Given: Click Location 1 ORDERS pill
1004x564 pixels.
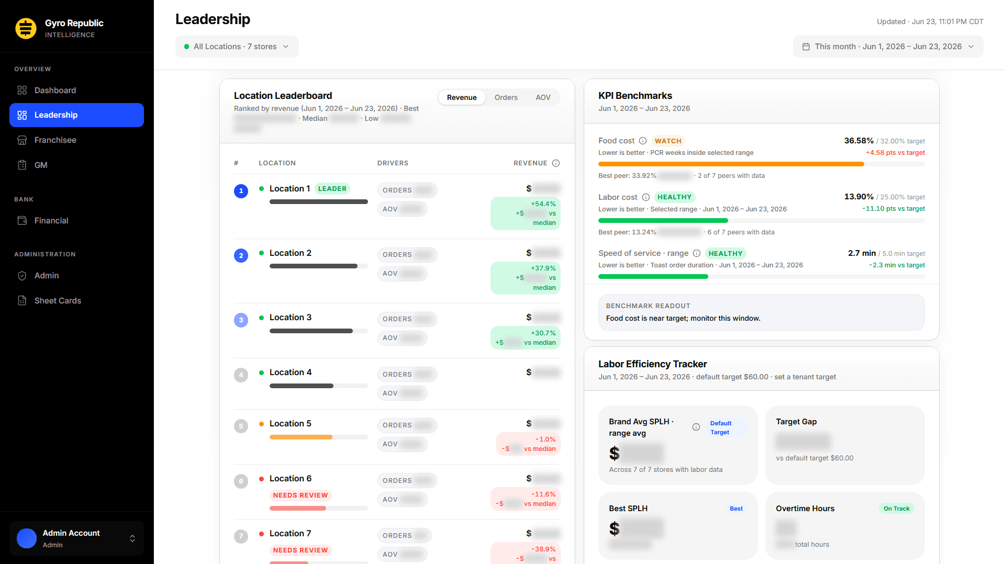Looking at the screenshot, I should coord(407,190).
